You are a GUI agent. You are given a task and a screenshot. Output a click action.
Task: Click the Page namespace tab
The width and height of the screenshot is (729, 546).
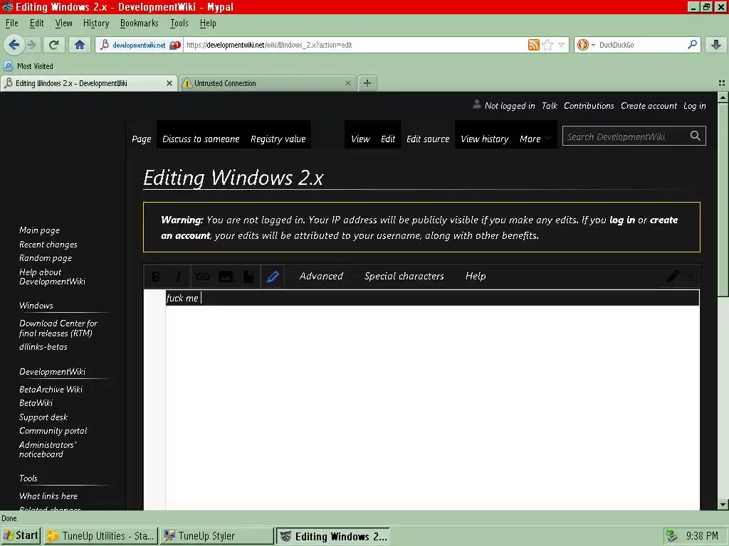pos(142,139)
